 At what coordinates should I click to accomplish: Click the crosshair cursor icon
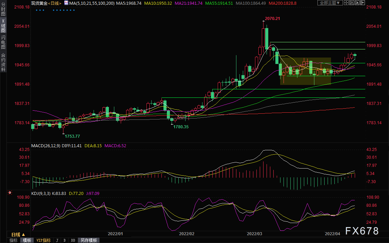coord(346,3)
